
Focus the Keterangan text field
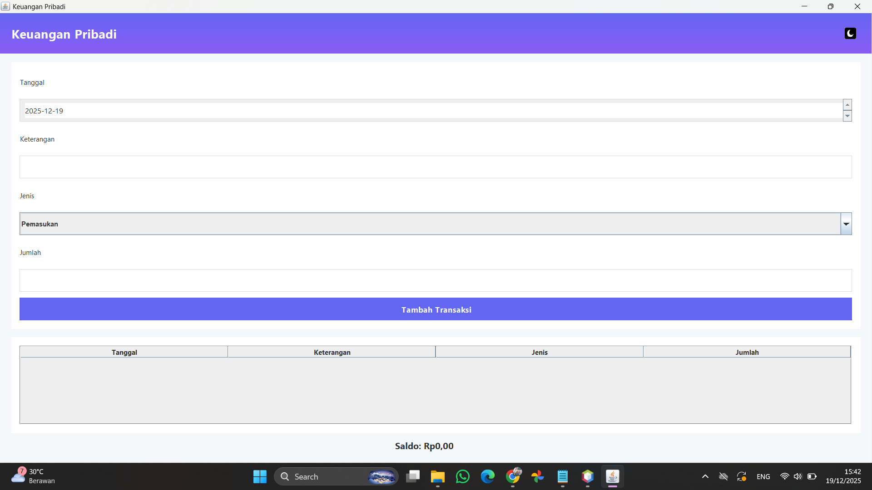436,167
